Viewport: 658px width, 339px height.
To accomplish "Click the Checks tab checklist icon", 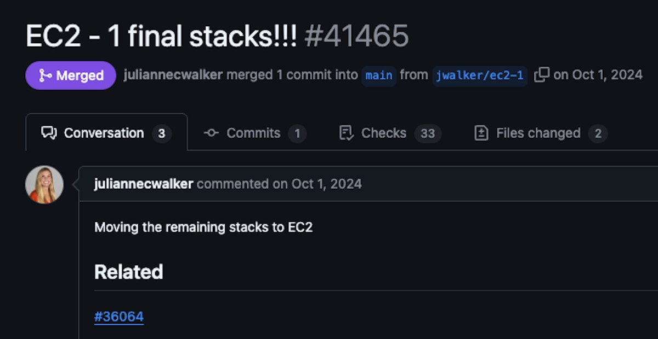I will (347, 133).
